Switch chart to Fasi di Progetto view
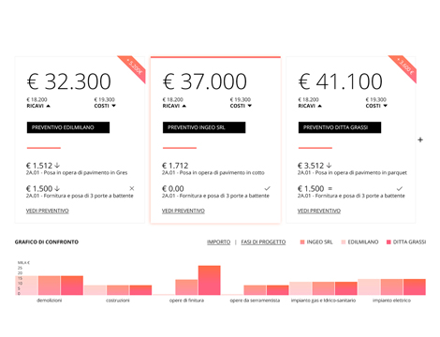The height and width of the screenshot is (337, 440). point(263,242)
